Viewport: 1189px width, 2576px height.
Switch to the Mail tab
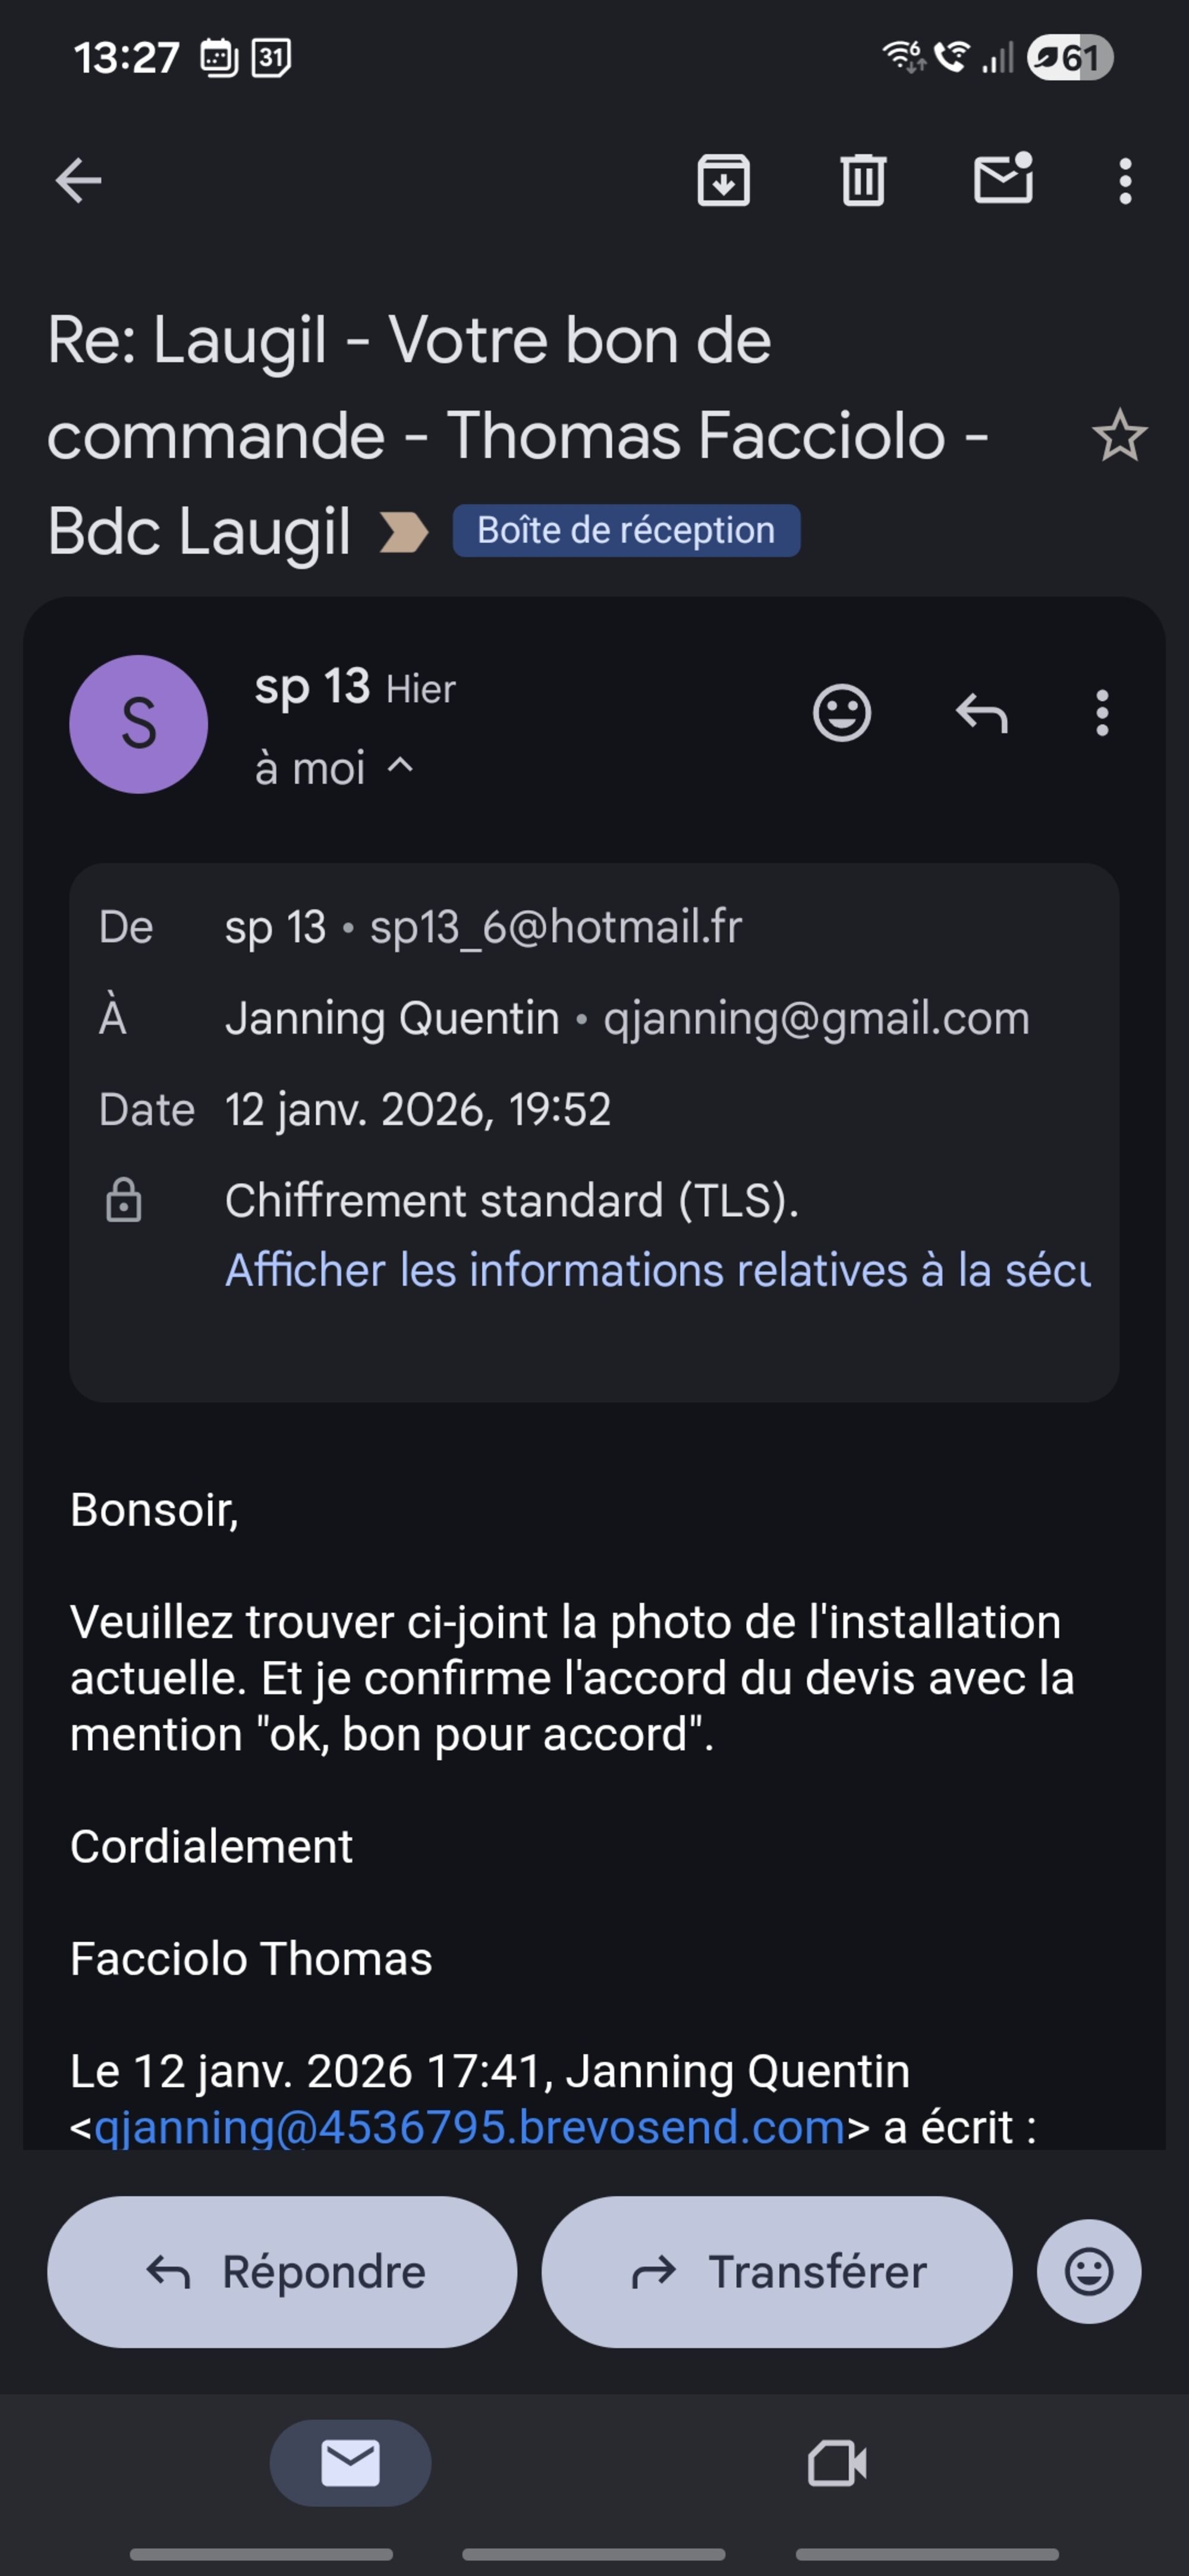click(350, 2463)
